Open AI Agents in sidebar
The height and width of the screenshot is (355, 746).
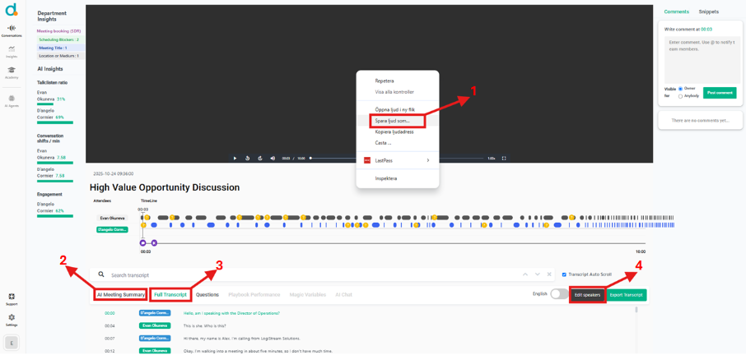[x=12, y=98]
